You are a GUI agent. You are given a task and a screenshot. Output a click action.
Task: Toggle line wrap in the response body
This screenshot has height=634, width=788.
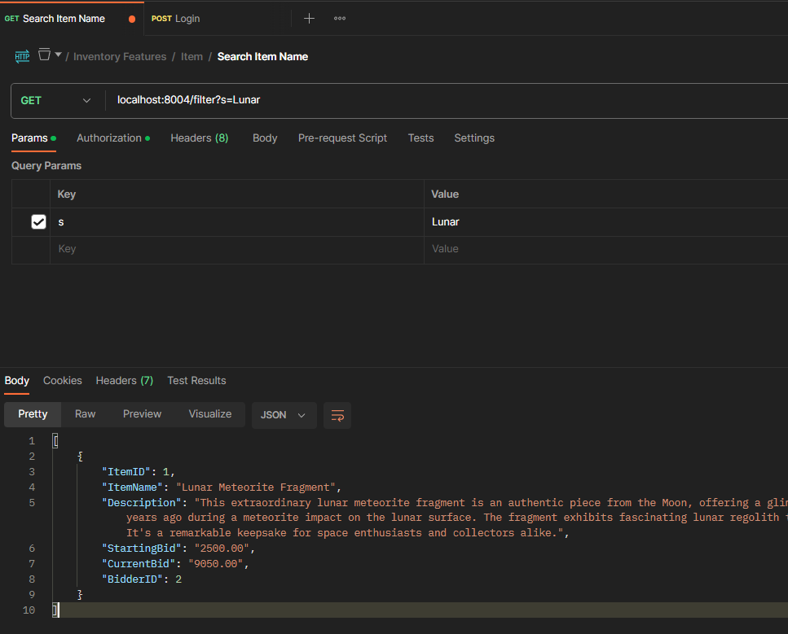[337, 415]
